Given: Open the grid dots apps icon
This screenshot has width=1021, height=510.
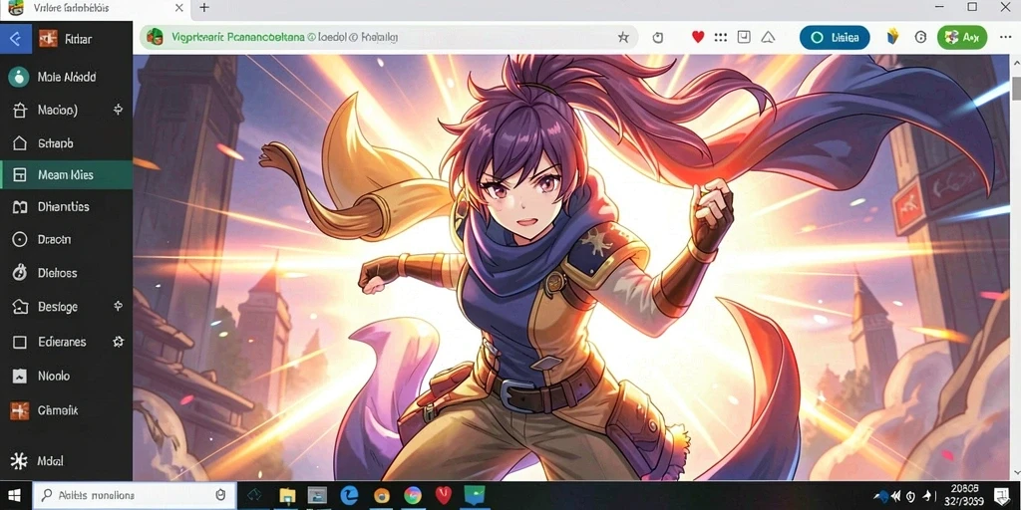Looking at the screenshot, I should [720, 38].
